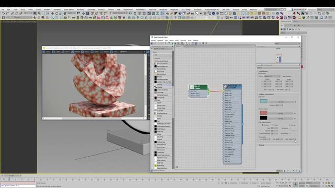The height and width of the screenshot is (188, 335).
Task: Click No Map button beside Cell Color
Action: 281,102
